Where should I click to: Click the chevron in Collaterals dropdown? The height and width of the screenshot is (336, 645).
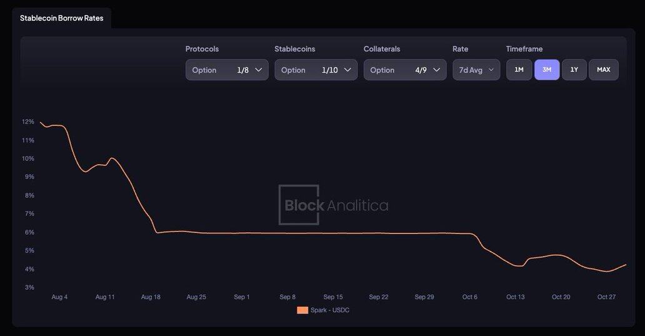(437, 70)
